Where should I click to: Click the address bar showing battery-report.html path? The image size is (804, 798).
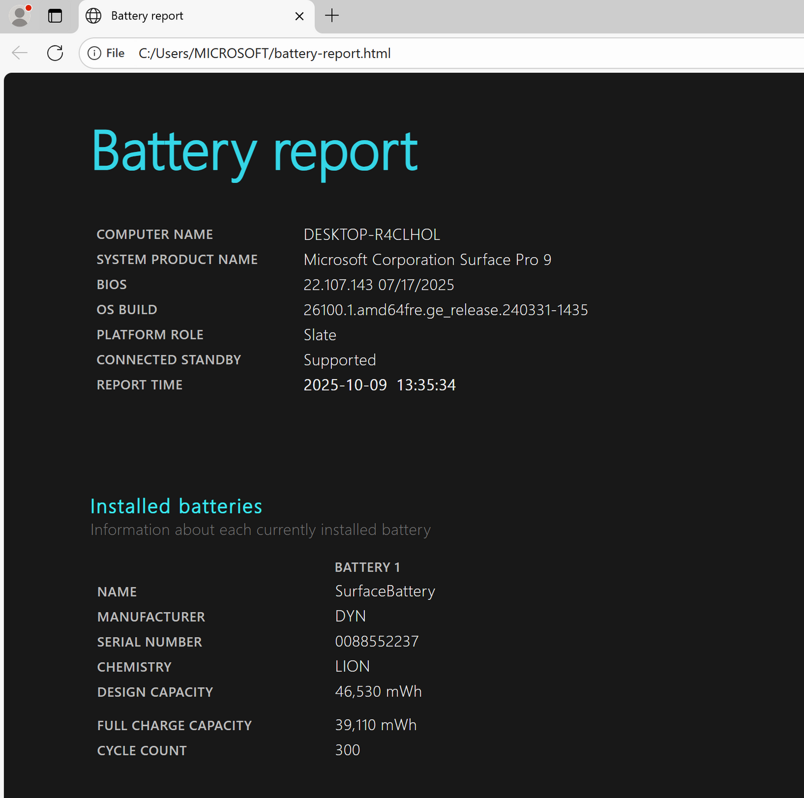click(x=389, y=53)
